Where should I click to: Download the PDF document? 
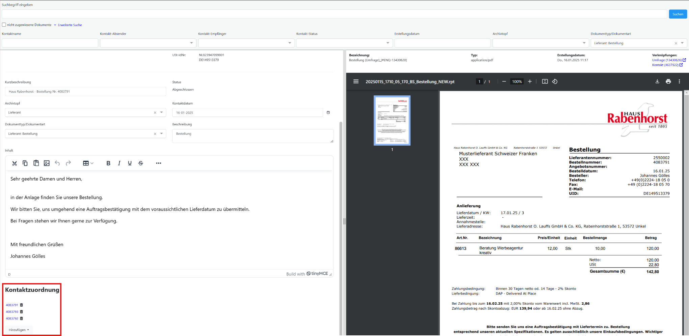click(x=657, y=82)
